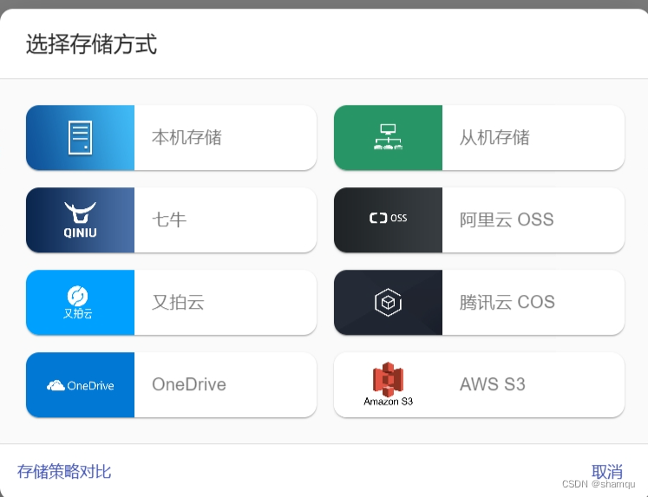
Task: Choose the 七牛 storage label
Action: click(x=169, y=219)
